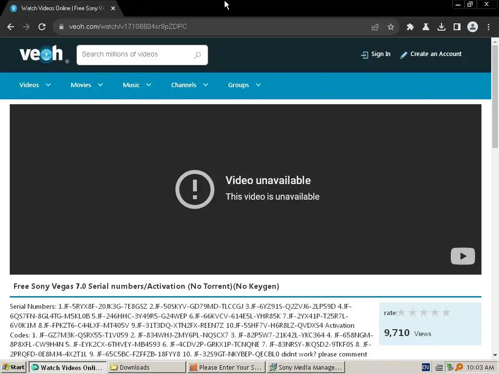Click the address bar URL
499x374 pixels.
pyautogui.click(x=128, y=27)
